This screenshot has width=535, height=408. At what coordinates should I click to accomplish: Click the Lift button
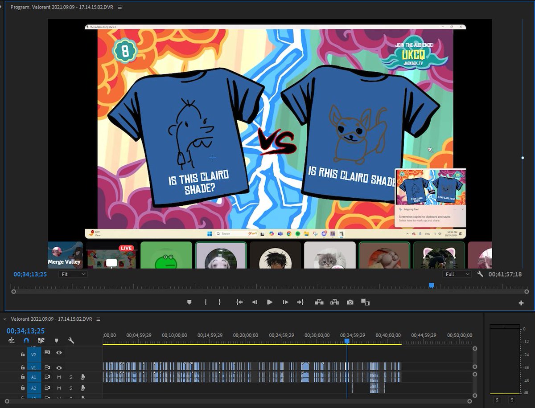(x=319, y=302)
